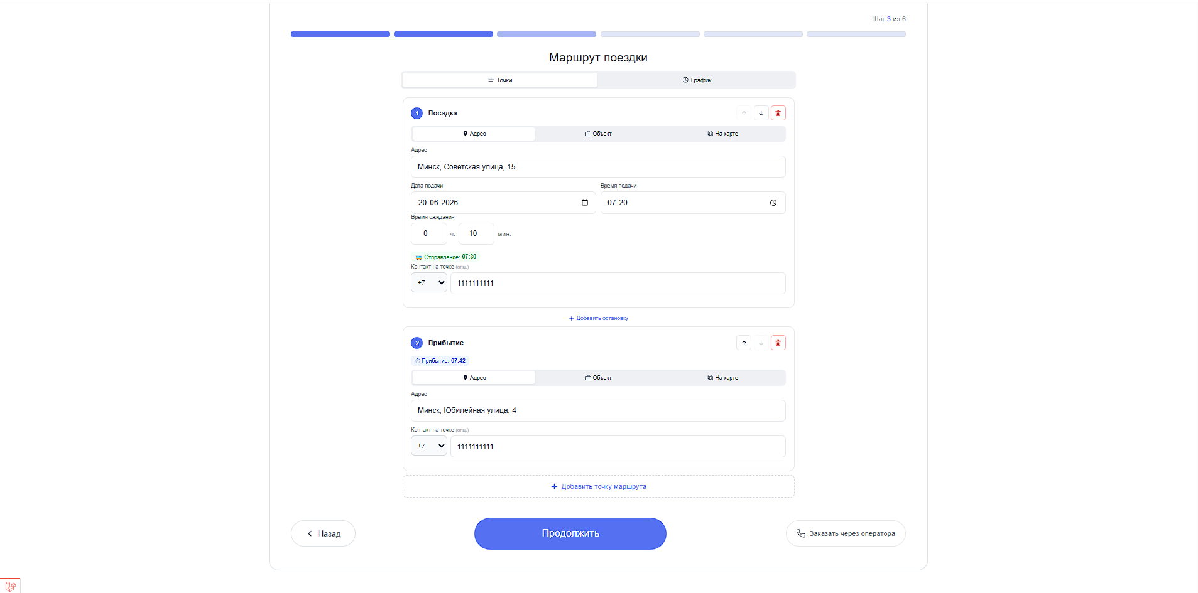Screen dimensions: 1198x593
Task: Click the third progress step bar
Action: tap(547, 35)
